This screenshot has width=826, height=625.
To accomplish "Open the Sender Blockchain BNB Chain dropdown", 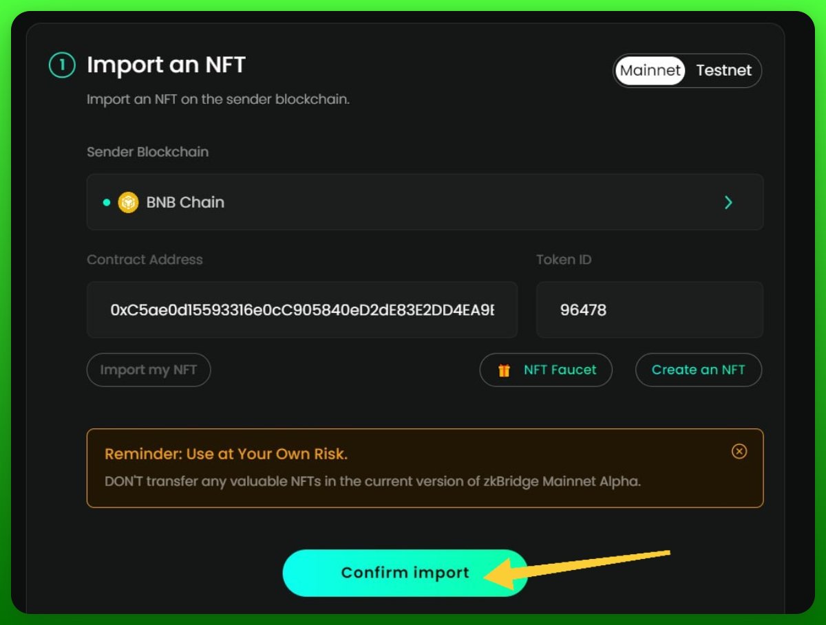I will pyautogui.click(x=425, y=202).
